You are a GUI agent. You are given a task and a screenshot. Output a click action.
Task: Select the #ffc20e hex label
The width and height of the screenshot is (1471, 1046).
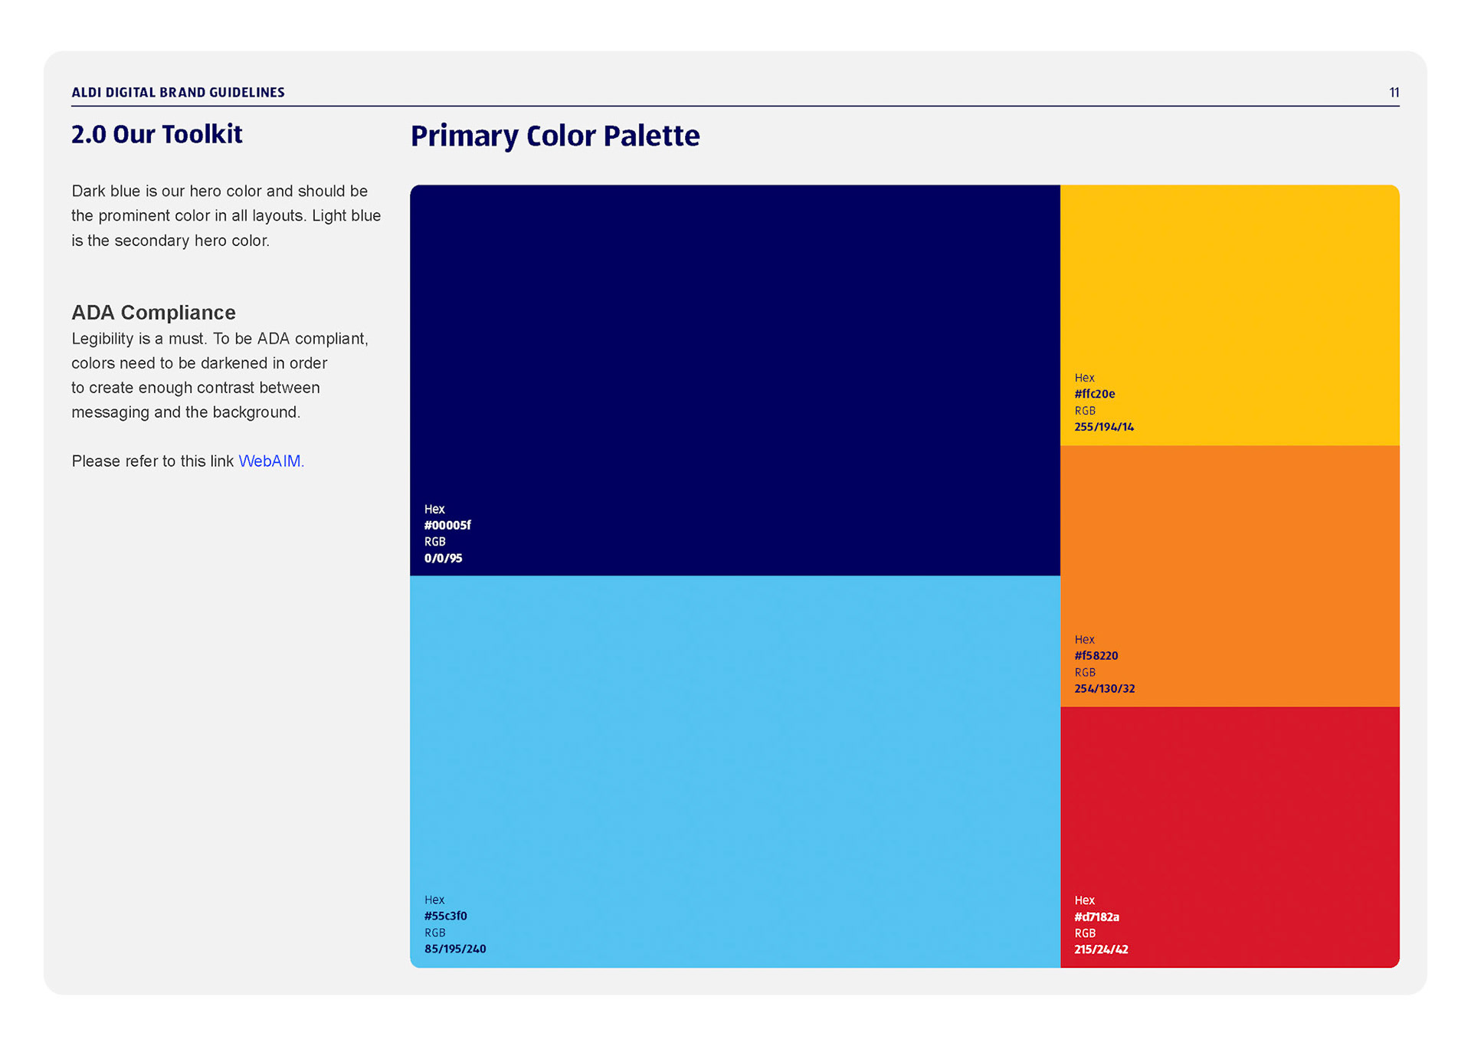(x=1094, y=395)
